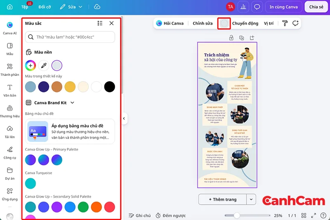Click Áp dụng bảng màu chủ đề card

coord(70,132)
